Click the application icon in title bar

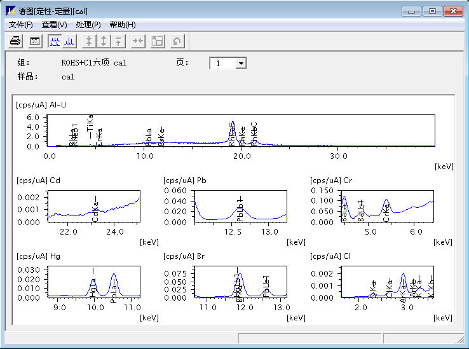click(11, 11)
